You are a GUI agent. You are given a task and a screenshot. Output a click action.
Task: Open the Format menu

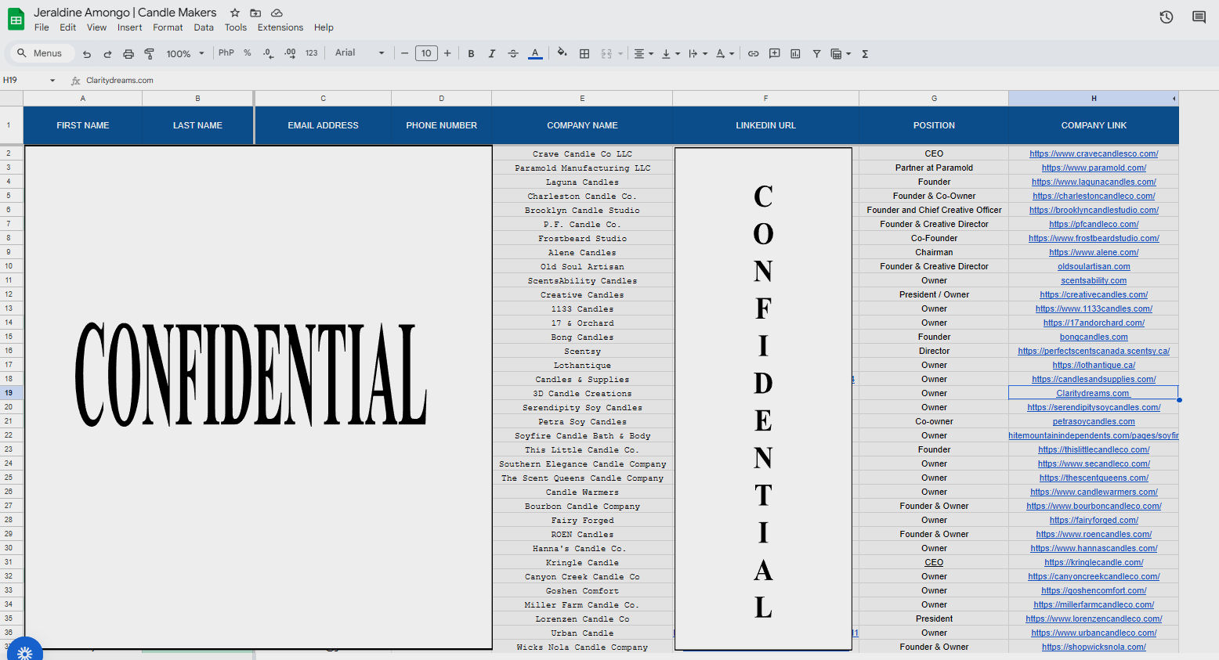(x=168, y=27)
